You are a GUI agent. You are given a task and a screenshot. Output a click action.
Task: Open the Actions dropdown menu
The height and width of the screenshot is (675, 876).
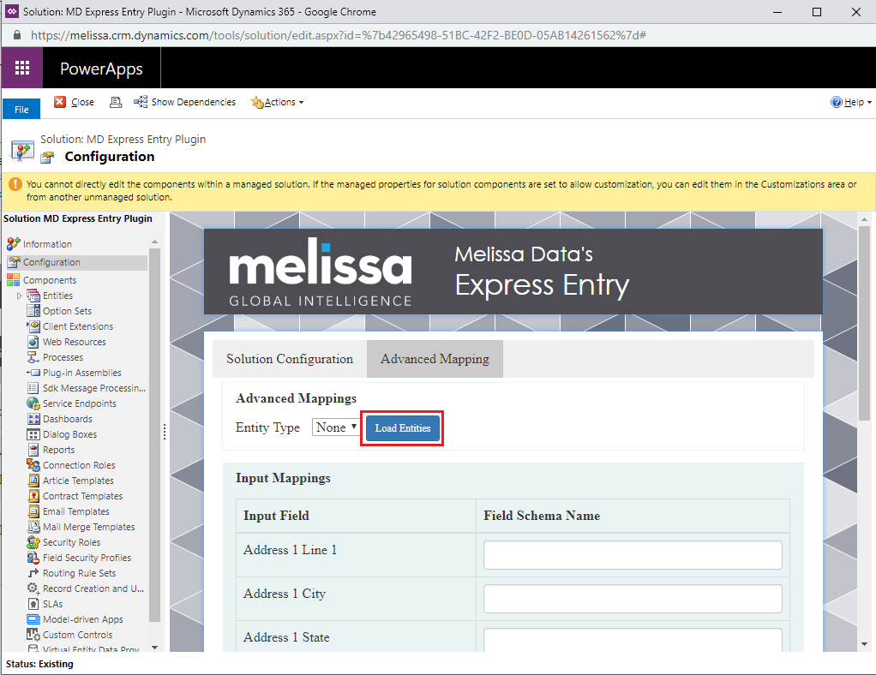[278, 102]
